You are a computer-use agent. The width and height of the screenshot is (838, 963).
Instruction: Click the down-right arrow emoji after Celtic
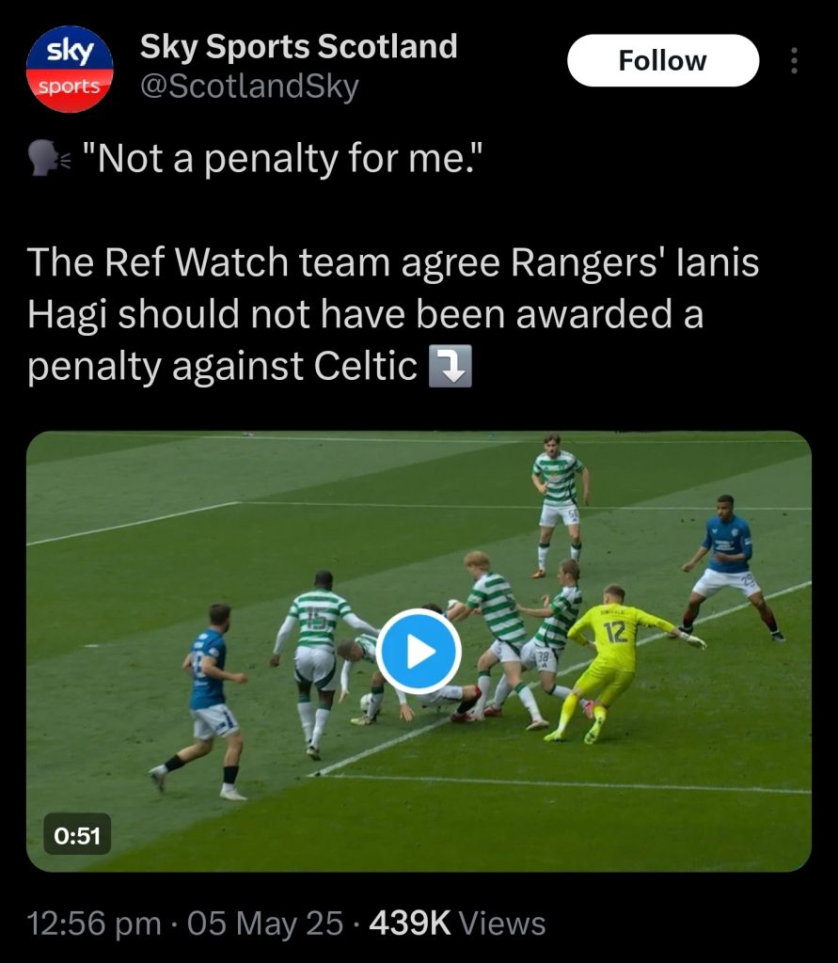(450, 366)
